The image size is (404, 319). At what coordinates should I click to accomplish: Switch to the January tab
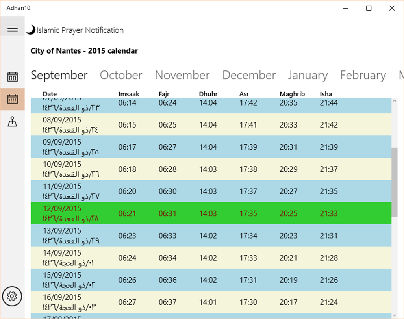tap(308, 75)
